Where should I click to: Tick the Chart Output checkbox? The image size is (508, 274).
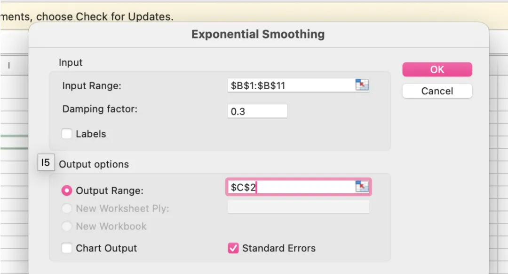pos(67,248)
